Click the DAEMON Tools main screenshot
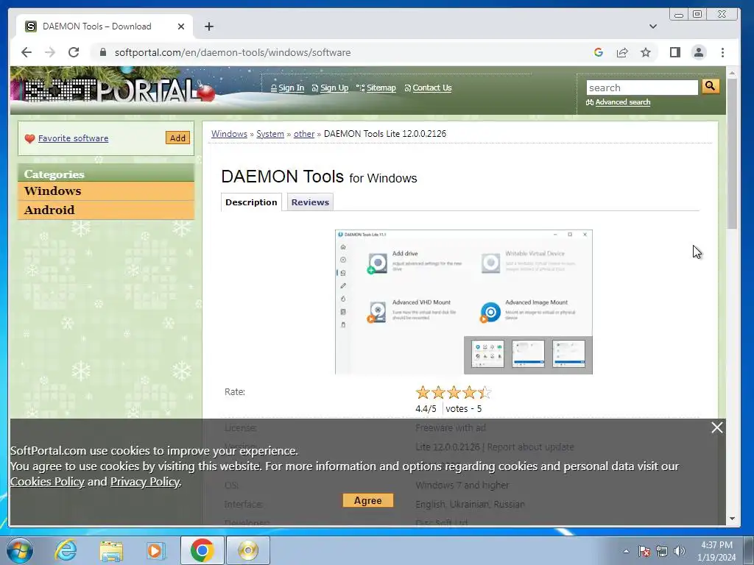Image resolution: width=754 pixels, height=565 pixels. pyautogui.click(x=464, y=302)
